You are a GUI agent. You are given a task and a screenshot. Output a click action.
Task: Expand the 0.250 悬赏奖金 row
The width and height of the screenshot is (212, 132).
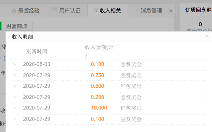tap(14, 75)
